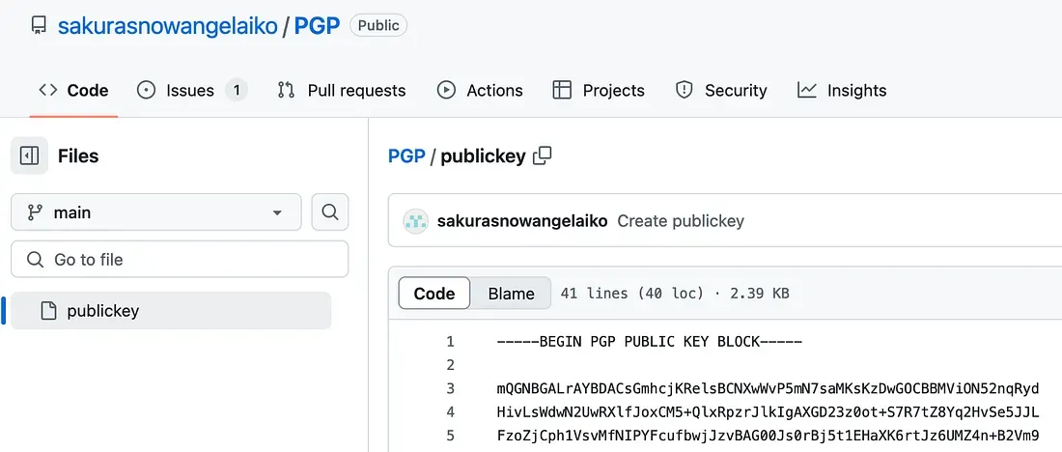Select publickey in the file tree
Screen dimensions: 1062x452
(x=103, y=311)
